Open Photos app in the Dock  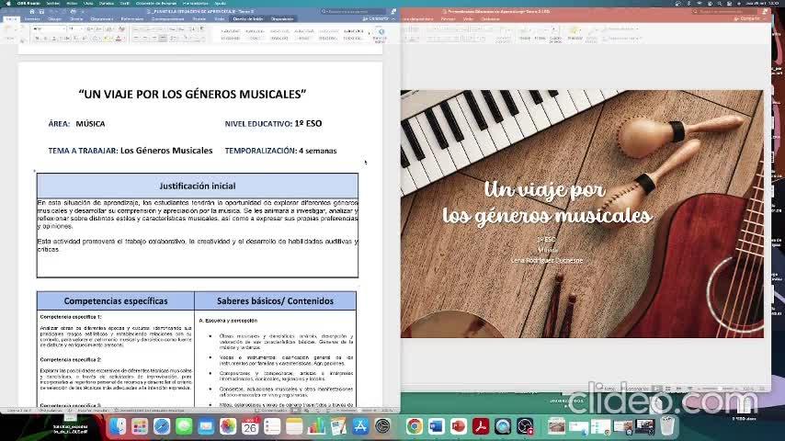[x=228, y=426]
